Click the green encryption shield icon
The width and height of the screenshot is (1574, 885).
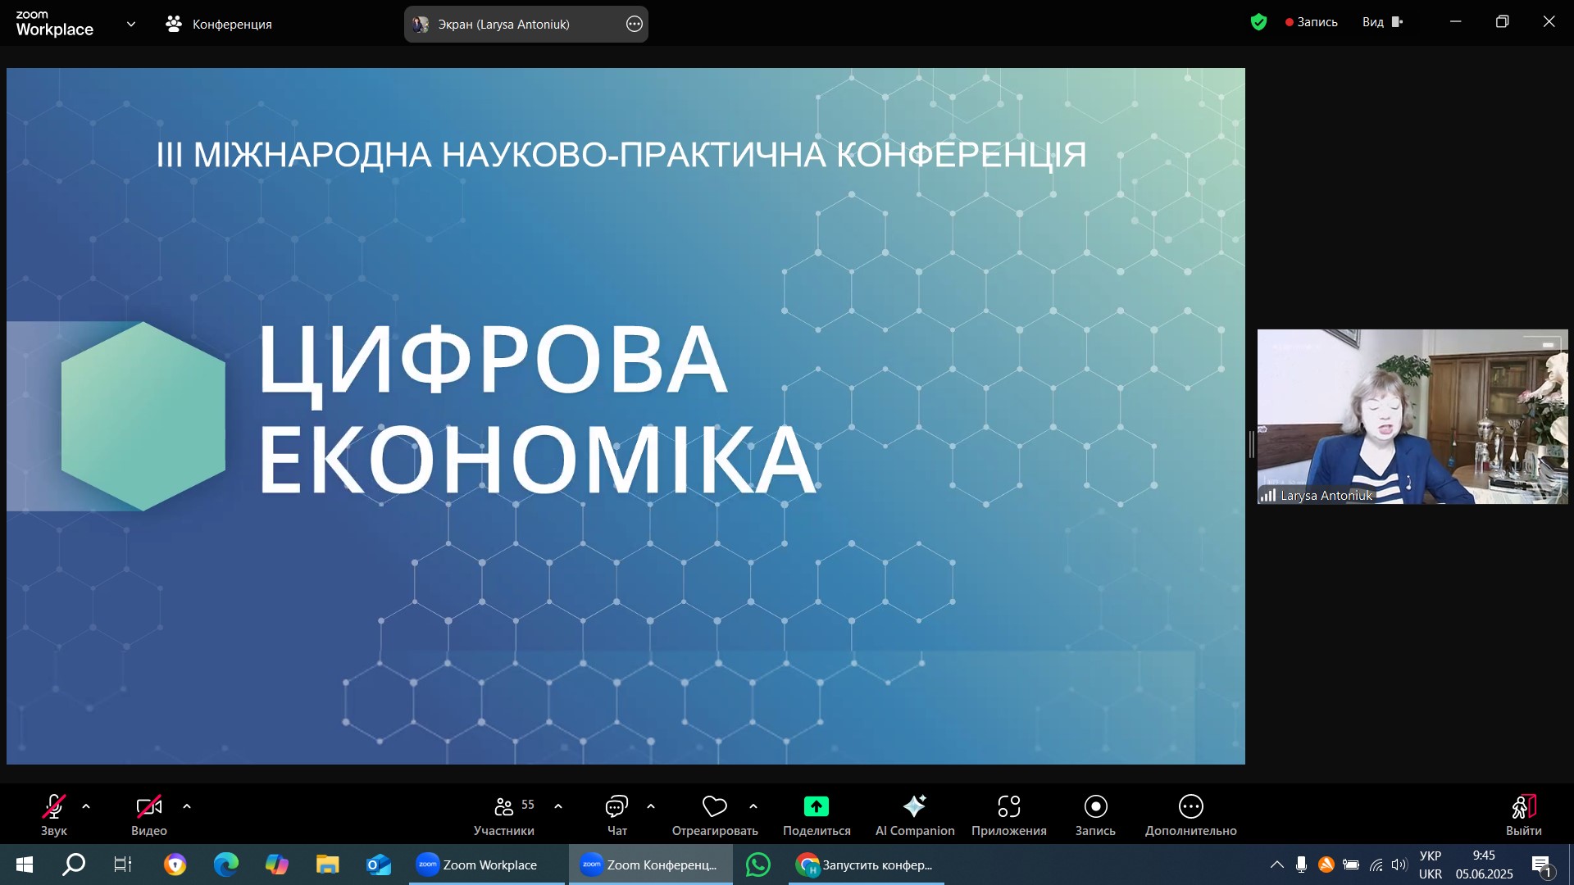1258,23
